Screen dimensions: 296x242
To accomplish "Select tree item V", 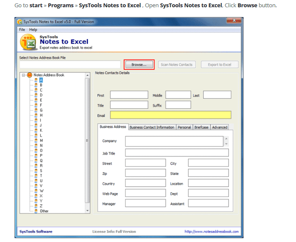I will pyautogui.click(x=41, y=186).
